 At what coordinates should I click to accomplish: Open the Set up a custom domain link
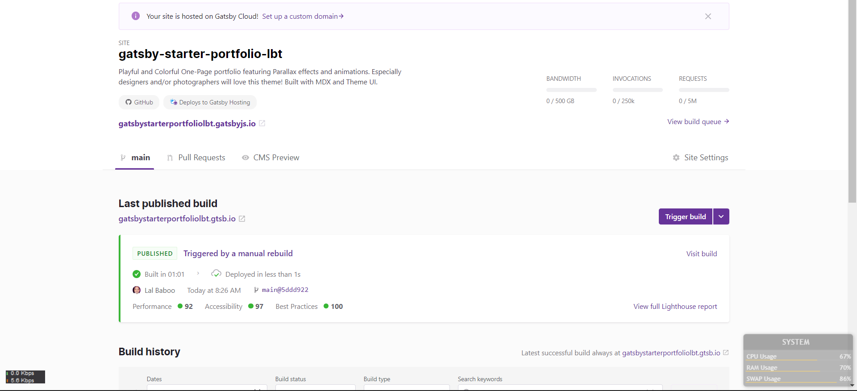pos(303,16)
